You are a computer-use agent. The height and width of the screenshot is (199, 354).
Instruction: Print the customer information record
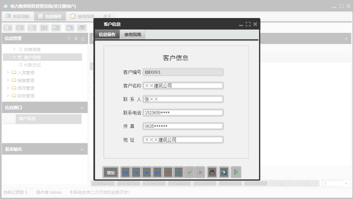tap(212, 172)
